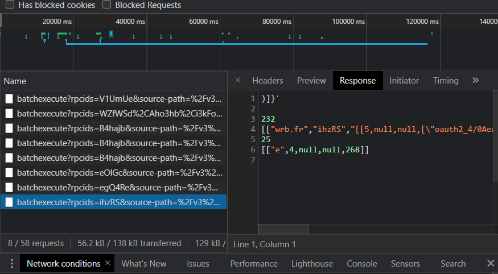Expand more tabs chevron in details pane
This screenshot has width=498, height=274.
point(476,80)
